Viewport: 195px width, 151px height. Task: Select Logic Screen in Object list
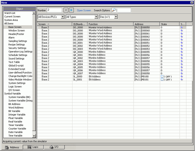point(15,86)
